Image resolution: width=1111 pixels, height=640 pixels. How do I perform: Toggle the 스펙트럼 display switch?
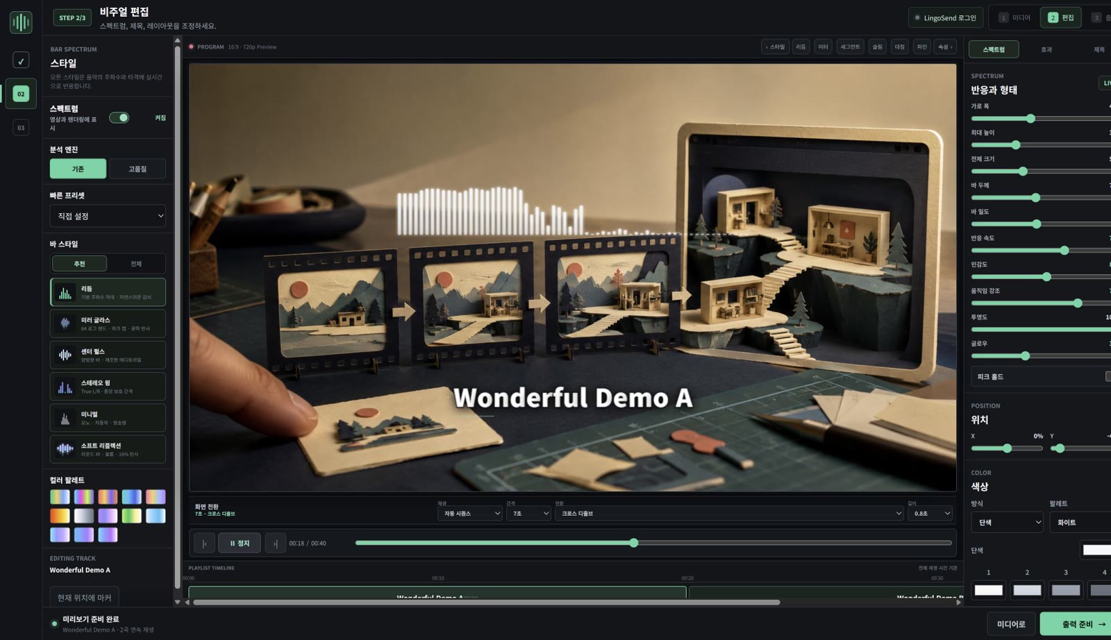click(119, 118)
